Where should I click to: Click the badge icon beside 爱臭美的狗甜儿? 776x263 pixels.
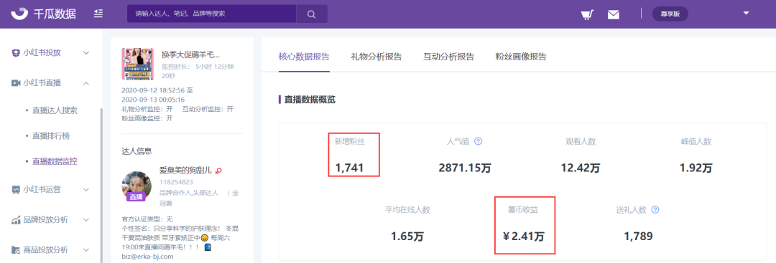[218, 171]
